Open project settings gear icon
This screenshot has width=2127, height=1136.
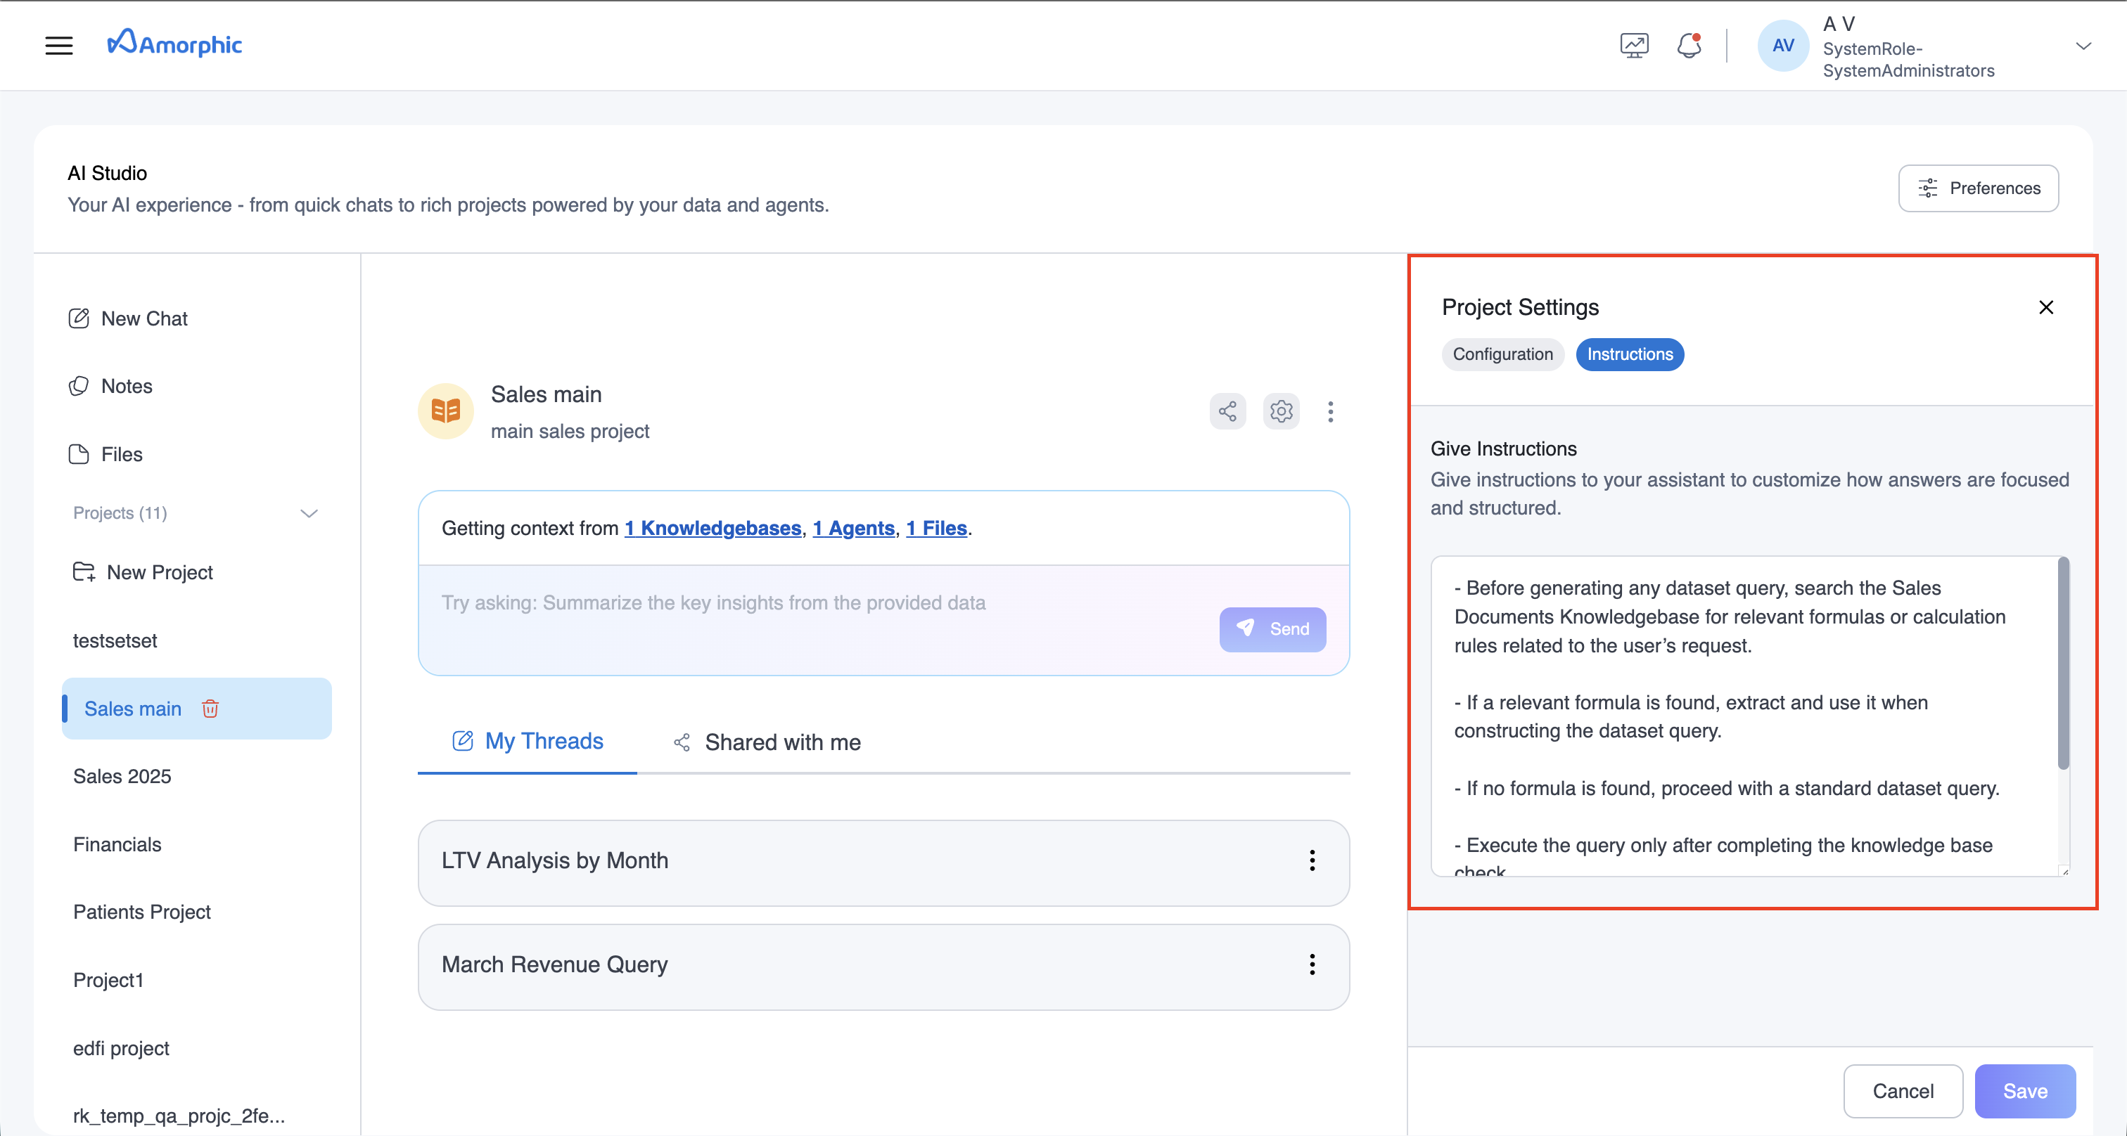click(x=1281, y=411)
